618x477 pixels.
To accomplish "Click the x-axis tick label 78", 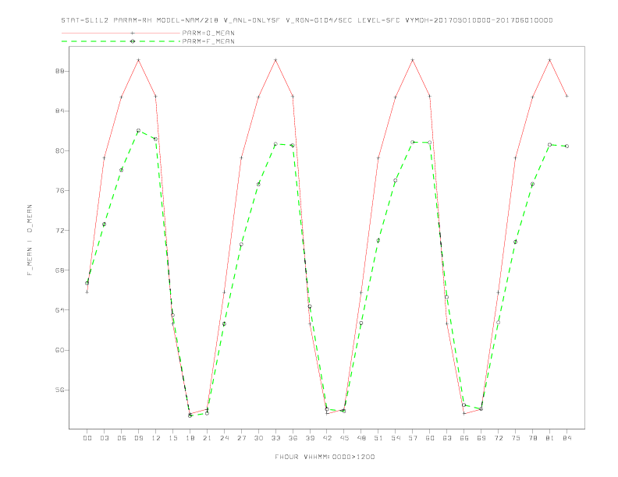I will [x=533, y=438].
